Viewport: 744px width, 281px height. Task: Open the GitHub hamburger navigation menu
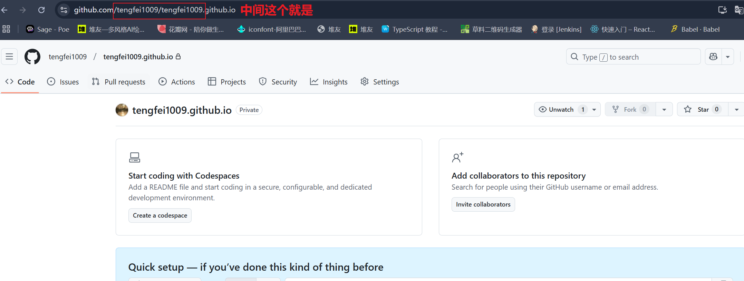tap(9, 57)
